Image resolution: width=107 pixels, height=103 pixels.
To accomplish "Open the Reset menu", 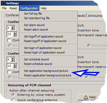I will (x=13, y=8).
